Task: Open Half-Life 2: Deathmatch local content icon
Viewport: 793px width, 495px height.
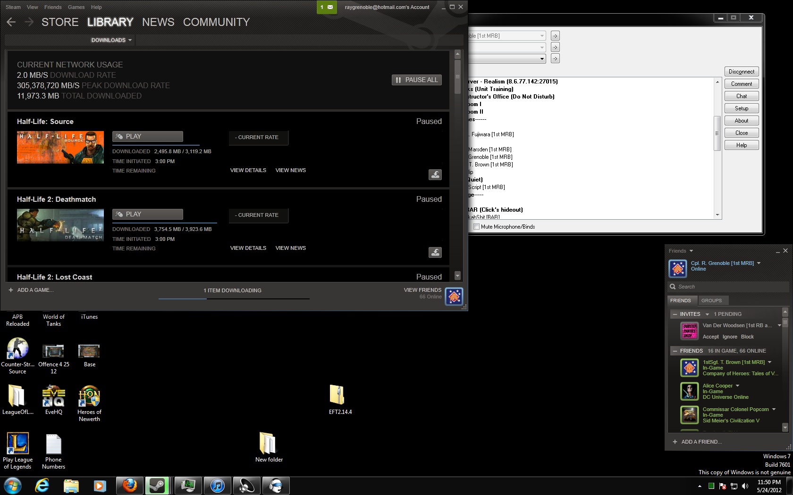Action: coord(435,252)
